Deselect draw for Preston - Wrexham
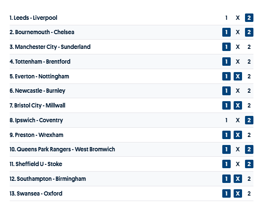 pyautogui.click(x=238, y=135)
